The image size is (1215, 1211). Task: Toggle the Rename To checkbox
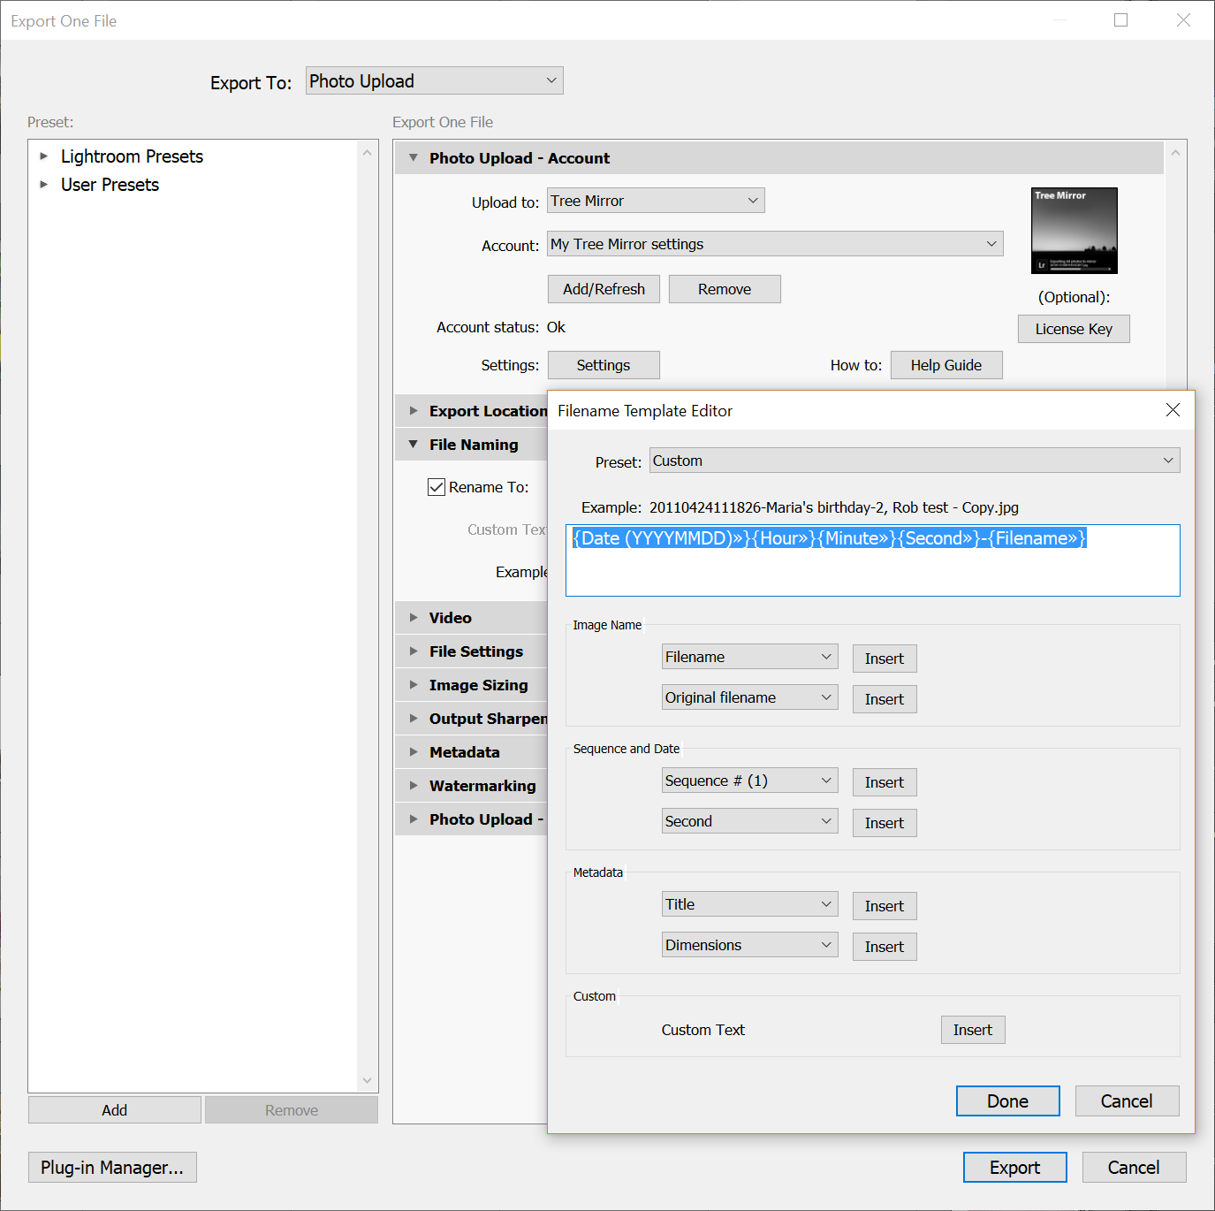[437, 487]
